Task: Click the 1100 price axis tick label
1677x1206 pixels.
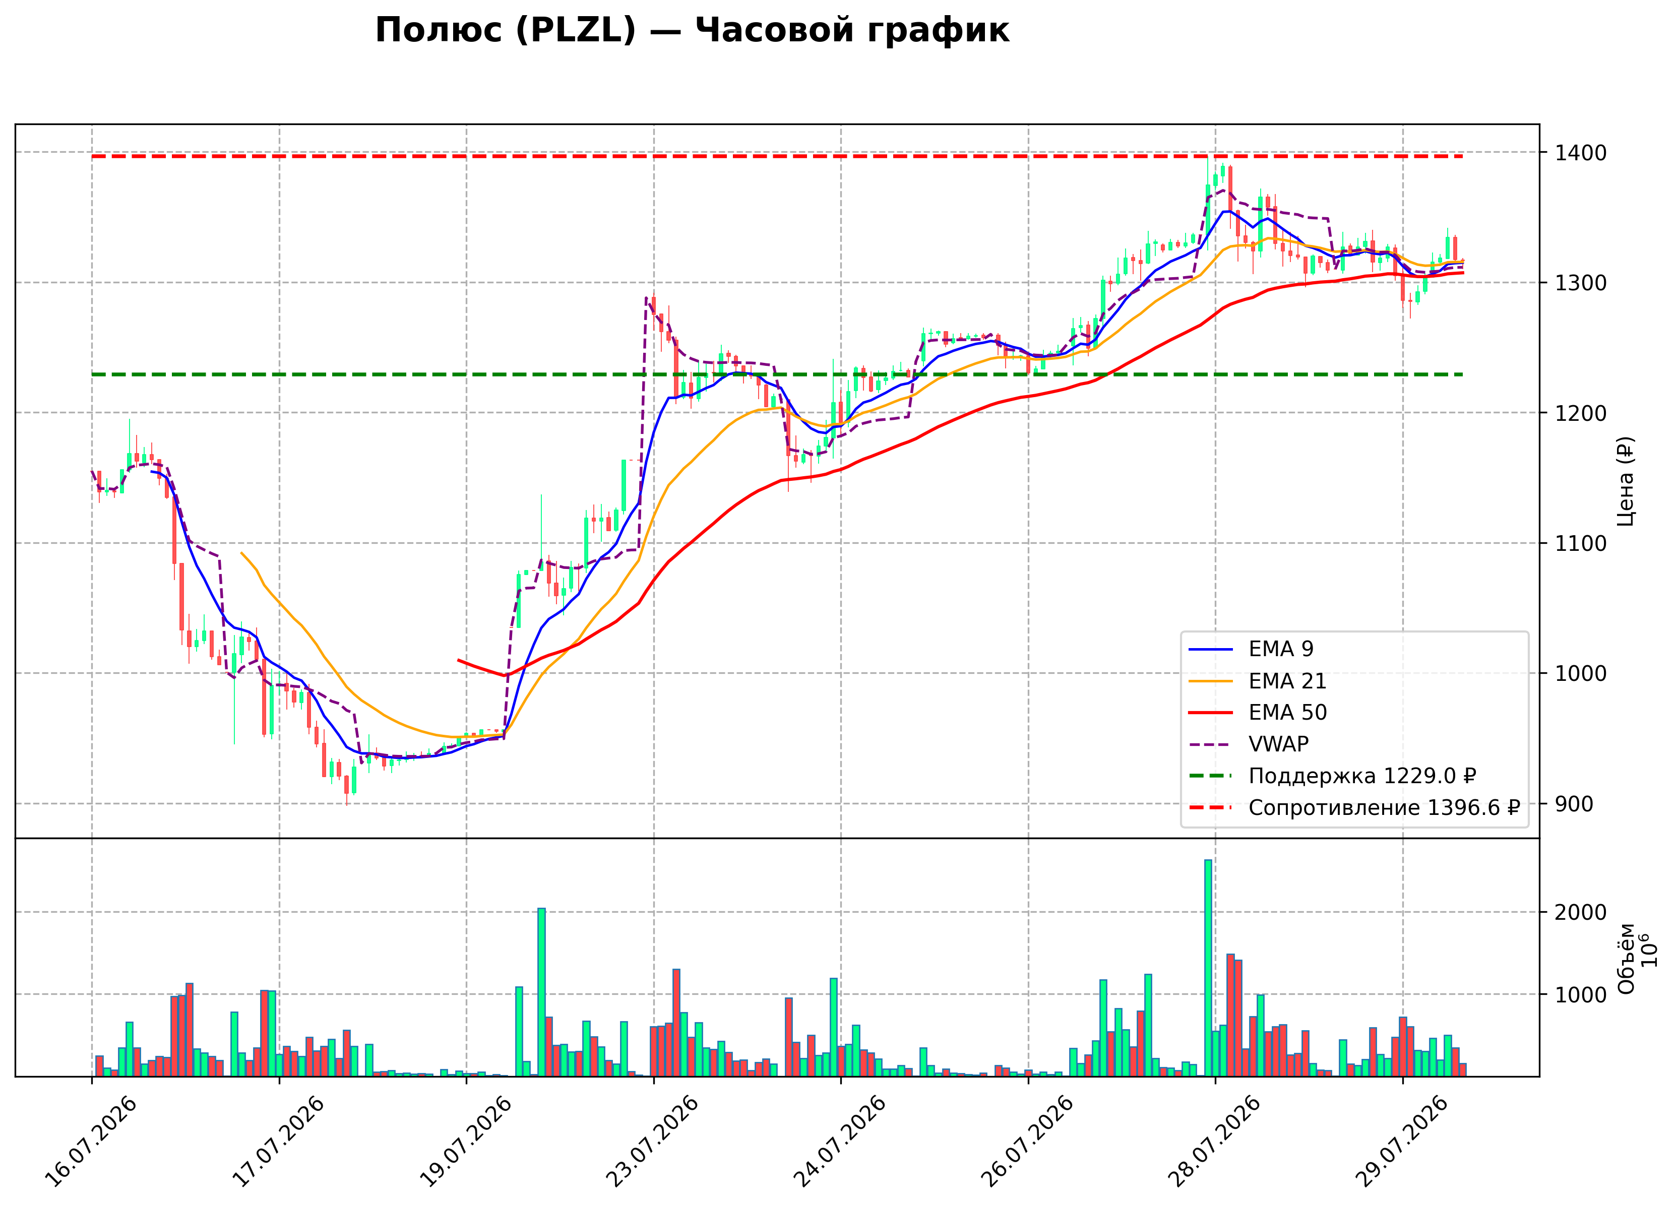Action: pyautogui.click(x=1580, y=543)
